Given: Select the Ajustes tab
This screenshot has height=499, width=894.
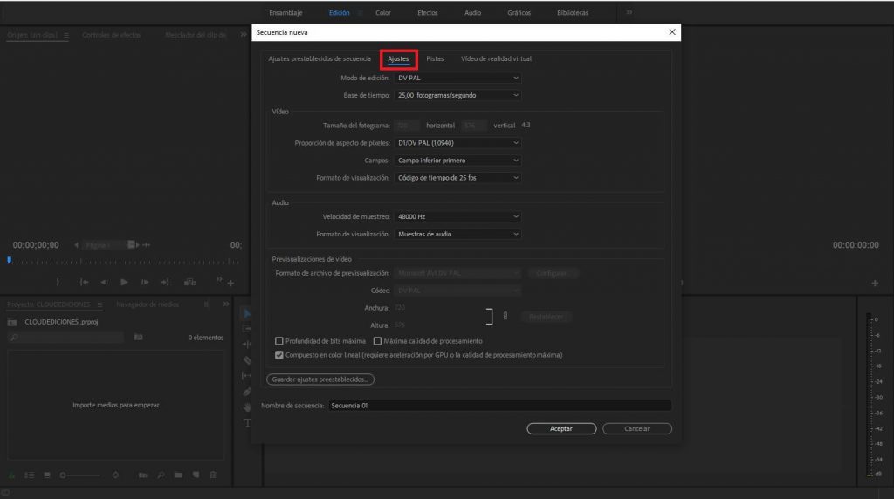Looking at the screenshot, I should (398, 58).
